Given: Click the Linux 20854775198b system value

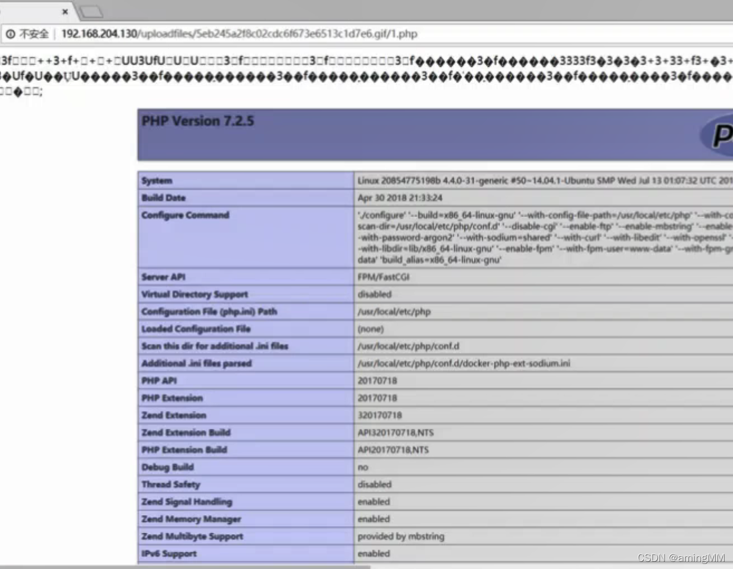Looking at the screenshot, I should [545, 180].
